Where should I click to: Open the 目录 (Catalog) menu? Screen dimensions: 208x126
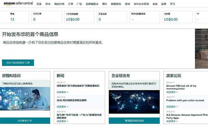pyautogui.click(x=39, y=4)
